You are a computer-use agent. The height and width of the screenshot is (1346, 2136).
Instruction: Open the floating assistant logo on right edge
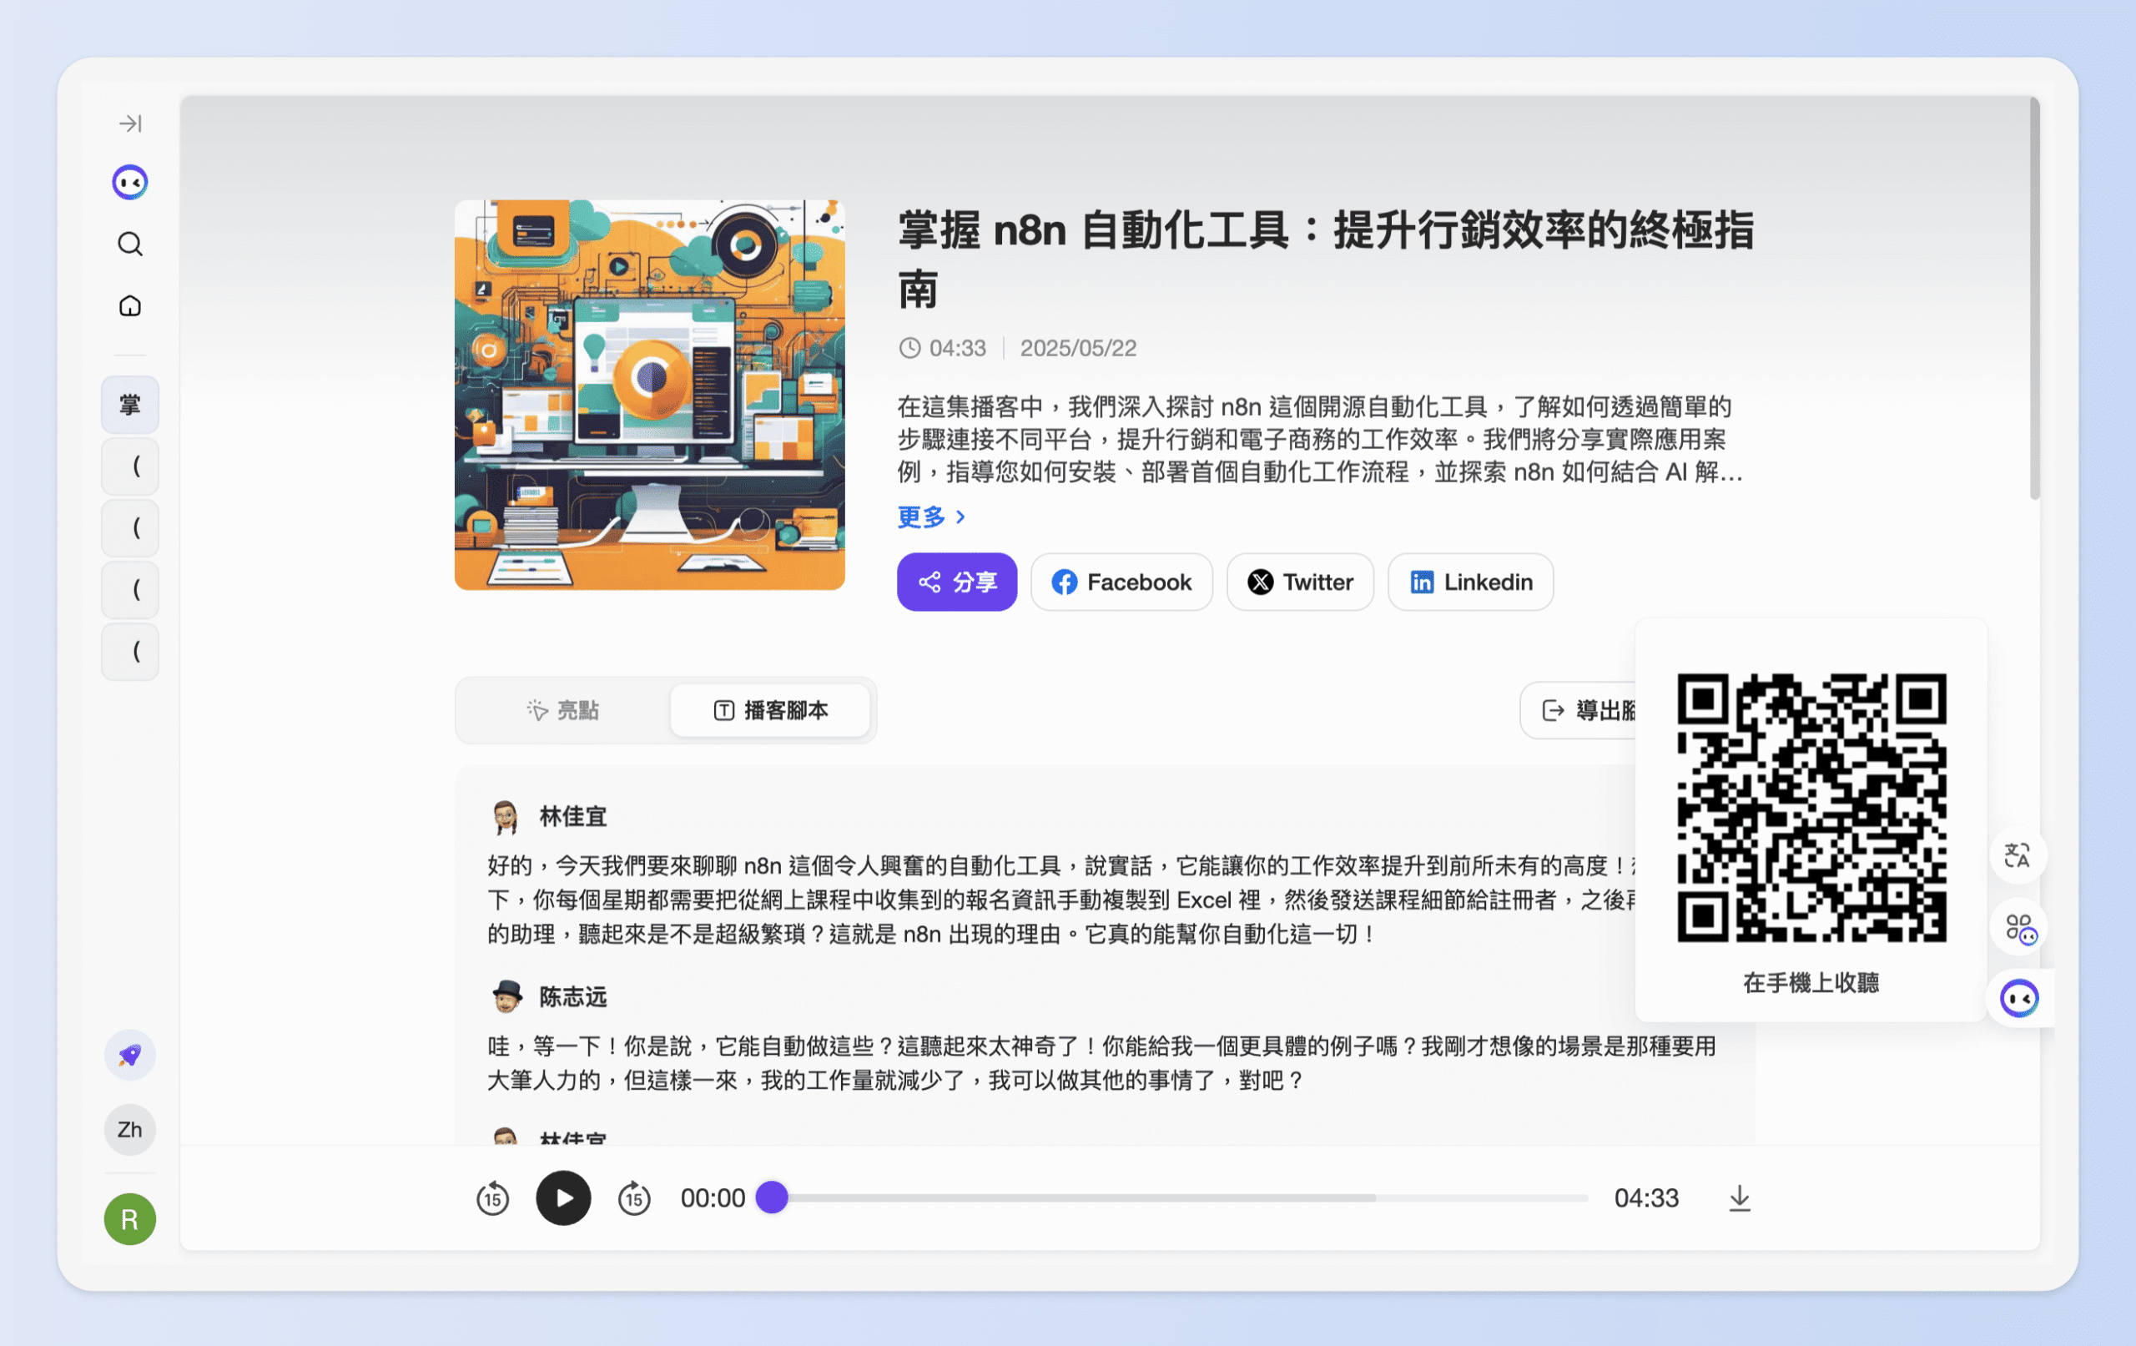[x=2020, y=1000]
